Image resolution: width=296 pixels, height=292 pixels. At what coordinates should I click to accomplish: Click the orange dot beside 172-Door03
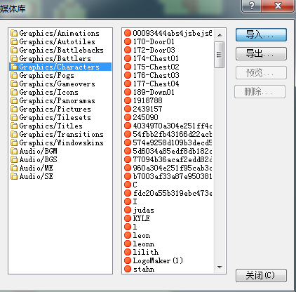pyautogui.click(x=128, y=50)
